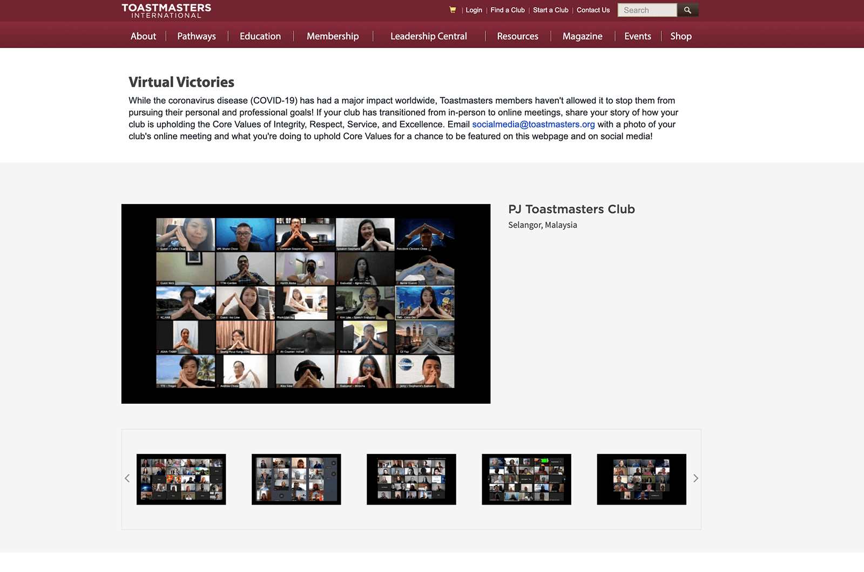This screenshot has height=572, width=864.
Task: Click the PJ Toastmasters Club heading
Action: 571,209
